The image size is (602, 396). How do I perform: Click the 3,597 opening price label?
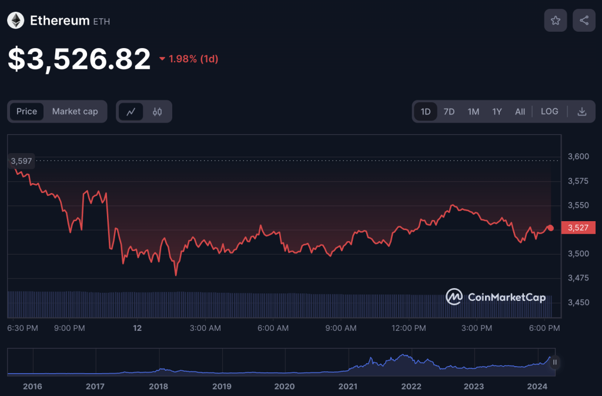pyautogui.click(x=21, y=161)
